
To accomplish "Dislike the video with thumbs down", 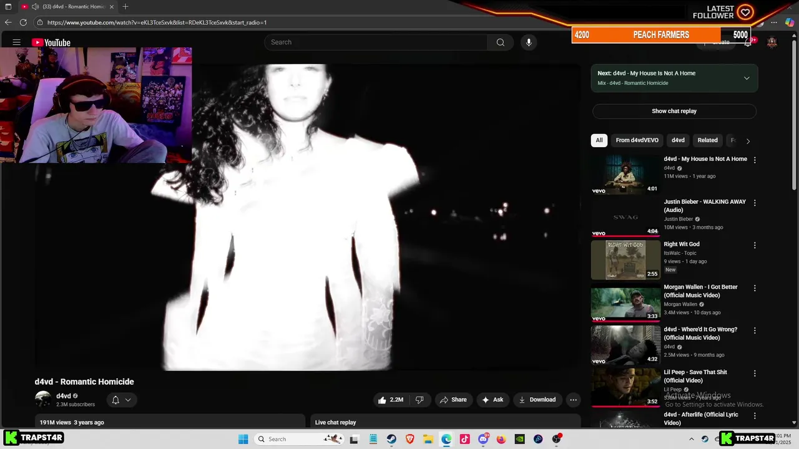I will point(419,400).
